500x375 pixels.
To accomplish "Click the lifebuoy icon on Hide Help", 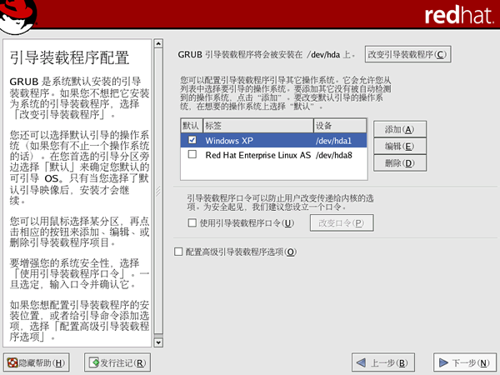I will tap(12, 362).
